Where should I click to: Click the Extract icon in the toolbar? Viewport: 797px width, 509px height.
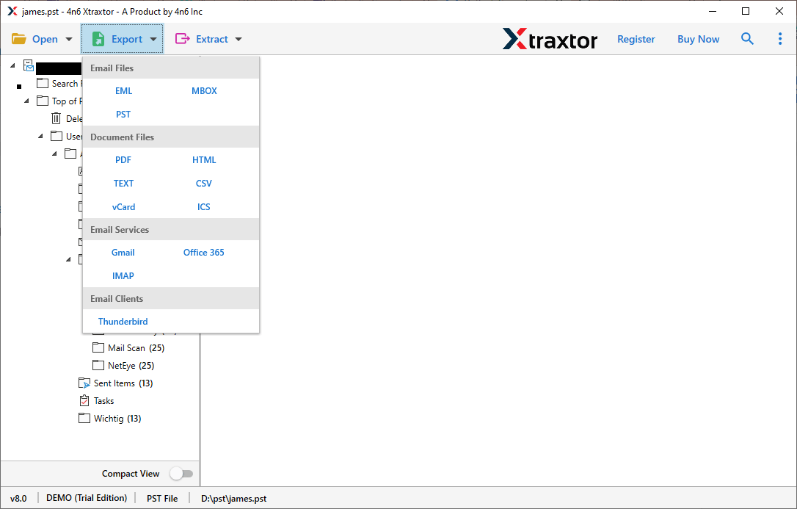click(x=183, y=38)
